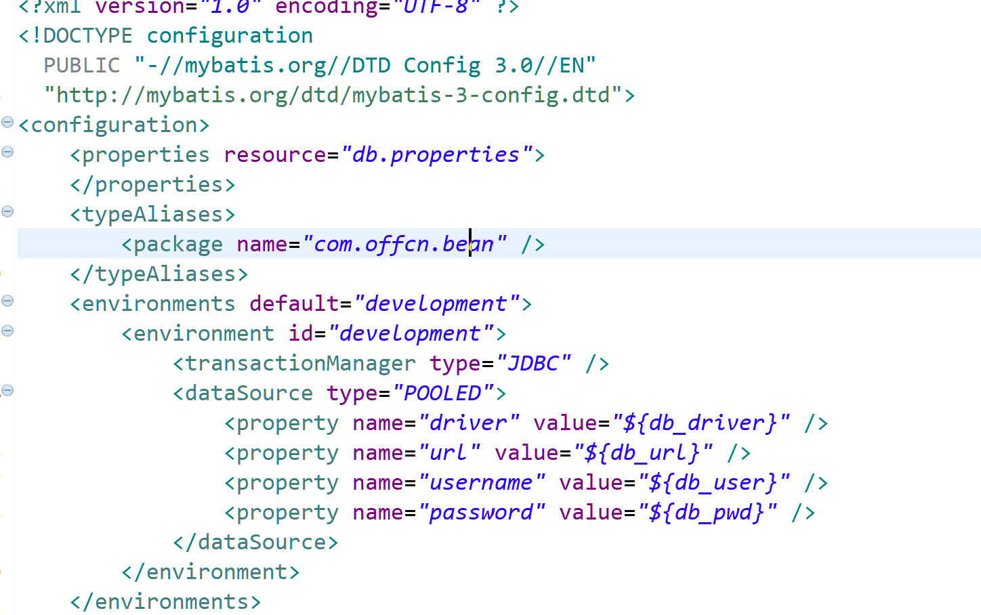This screenshot has height=615, width=981.
Task: Collapse the environments element fold marker
Action: (x=7, y=301)
